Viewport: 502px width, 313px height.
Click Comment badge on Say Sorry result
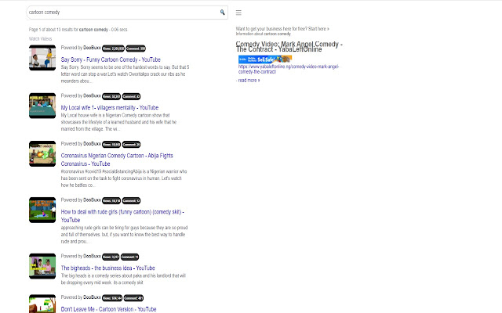[136, 49]
